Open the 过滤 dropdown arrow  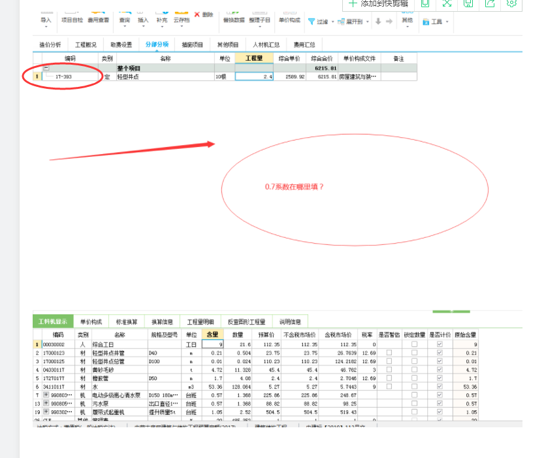tap(333, 22)
